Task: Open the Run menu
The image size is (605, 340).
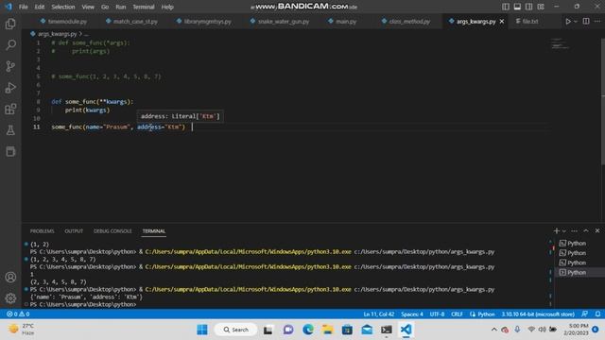Action: coord(121,7)
